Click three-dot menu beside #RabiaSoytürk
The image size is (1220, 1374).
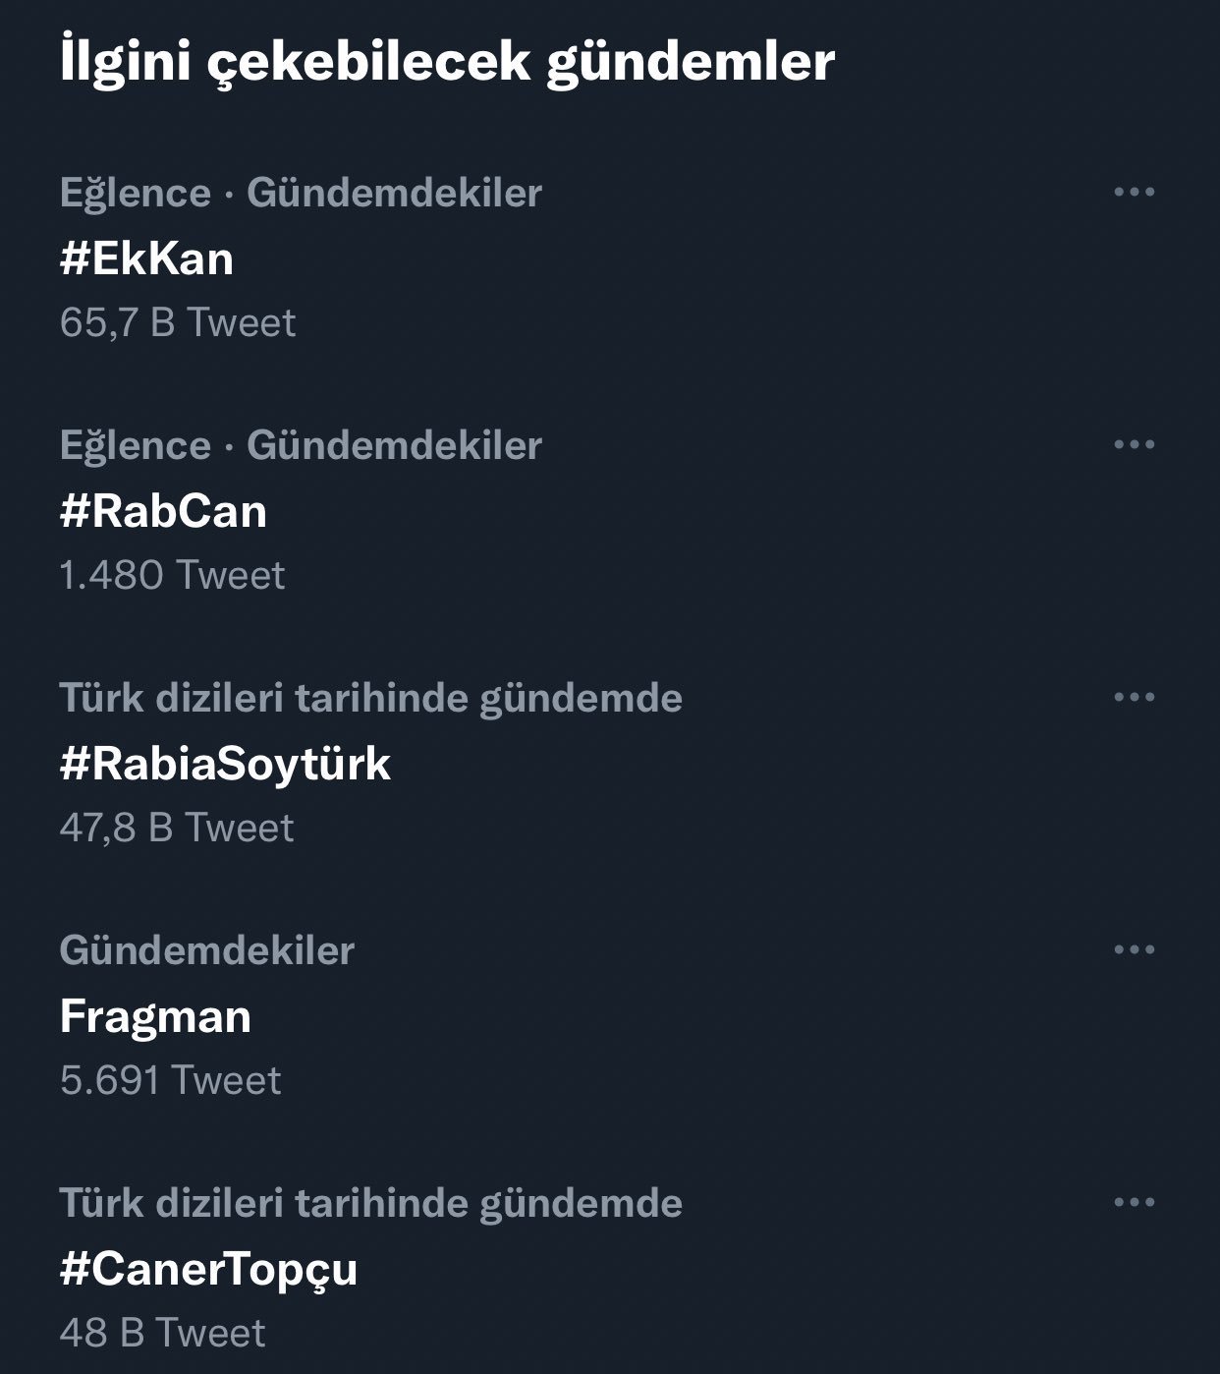[x=1134, y=697]
